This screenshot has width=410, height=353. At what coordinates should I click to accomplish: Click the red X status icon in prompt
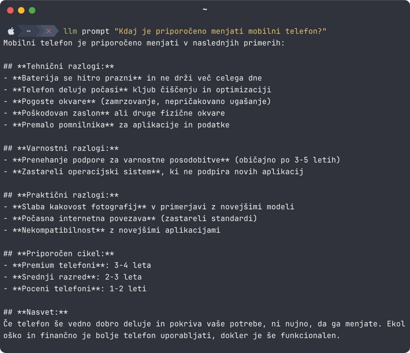coord(48,31)
